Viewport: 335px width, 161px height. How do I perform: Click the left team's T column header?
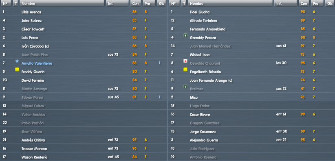pyautogui.click(x=15, y=3)
